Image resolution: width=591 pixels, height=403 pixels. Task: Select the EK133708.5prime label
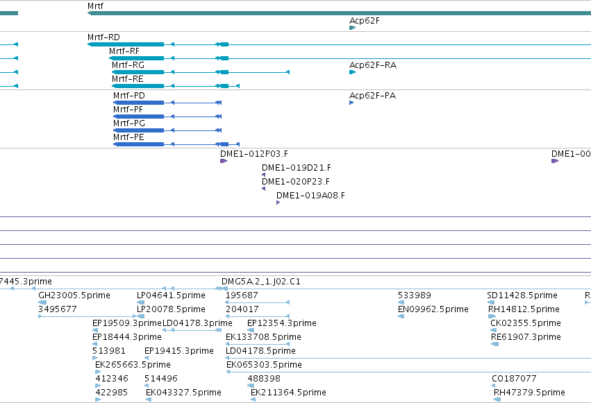tap(263, 337)
